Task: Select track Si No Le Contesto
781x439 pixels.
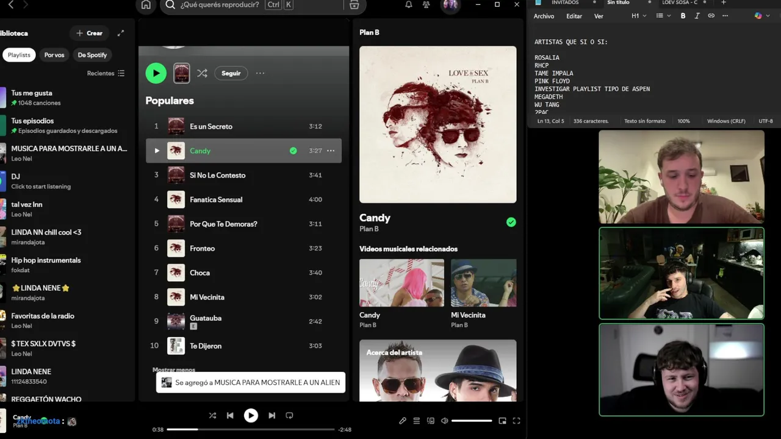Action: [243, 175]
